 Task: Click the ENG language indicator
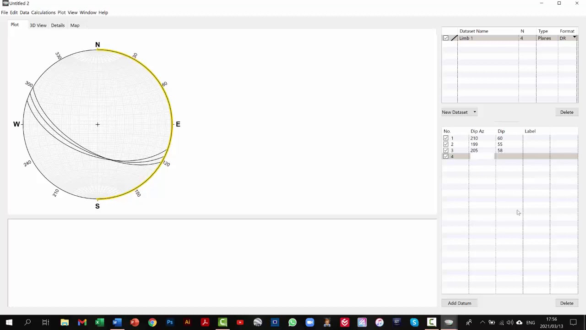point(531,323)
